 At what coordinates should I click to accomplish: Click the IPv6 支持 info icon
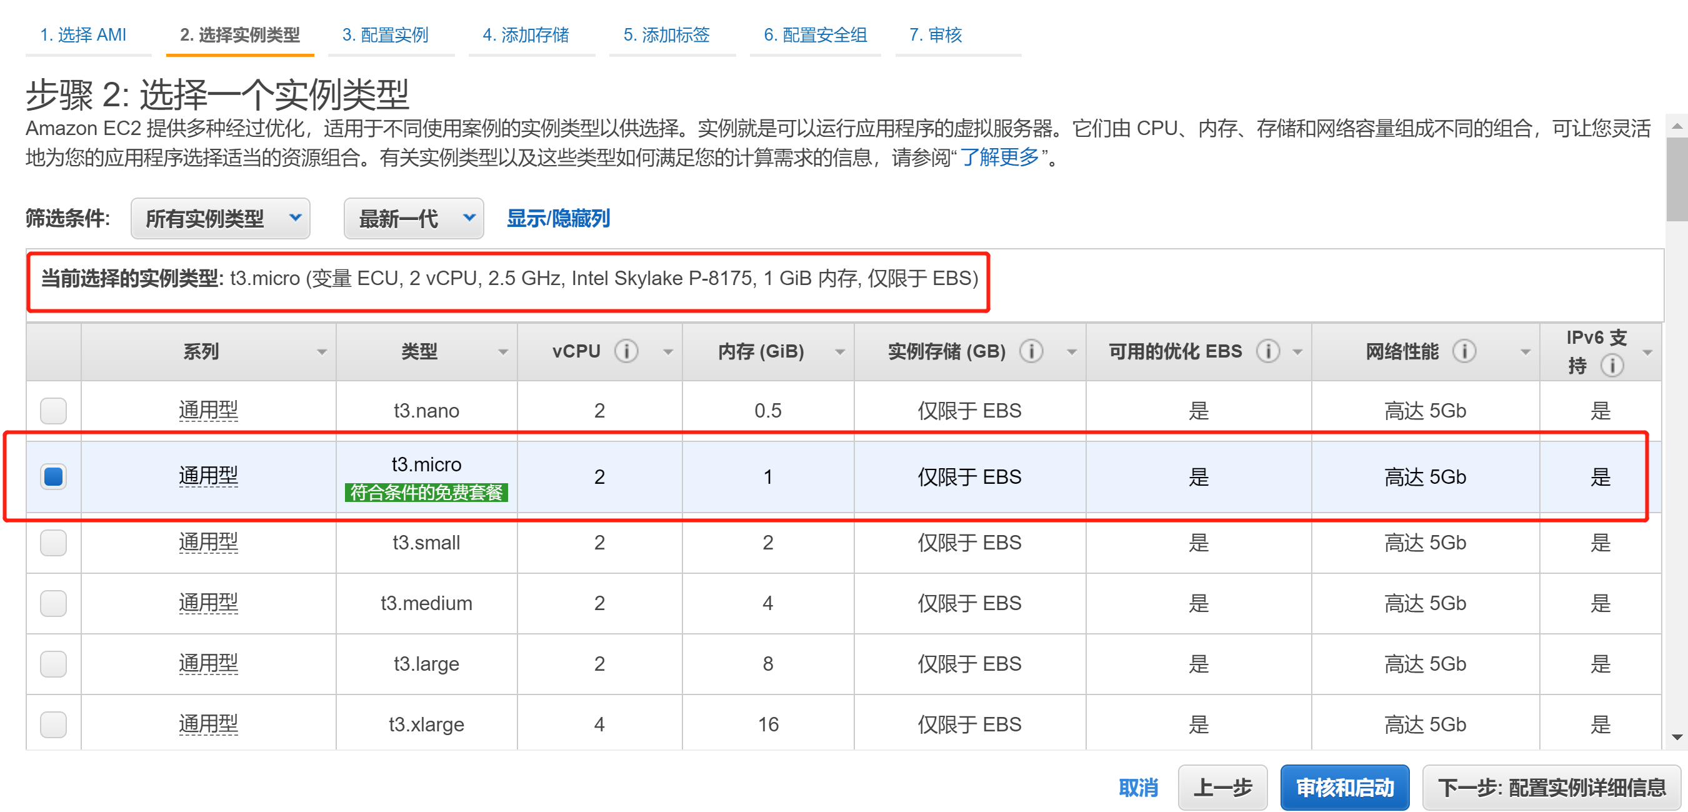[1611, 365]
